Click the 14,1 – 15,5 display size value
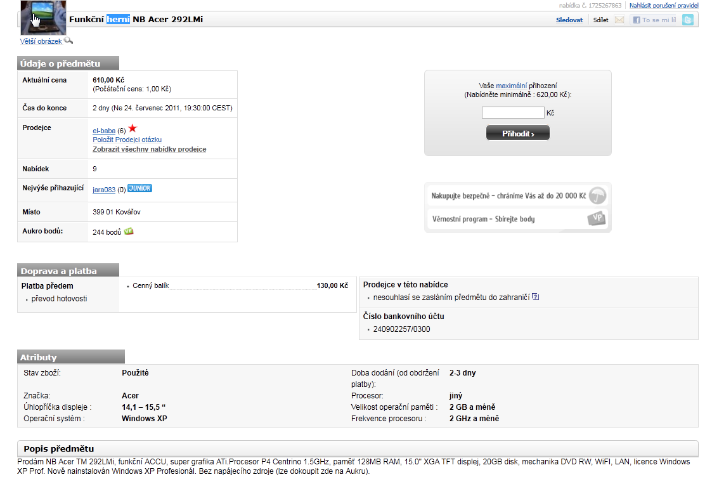Image resolution: width=712 pixels, height=484 pixels. [x=143, y=407]
